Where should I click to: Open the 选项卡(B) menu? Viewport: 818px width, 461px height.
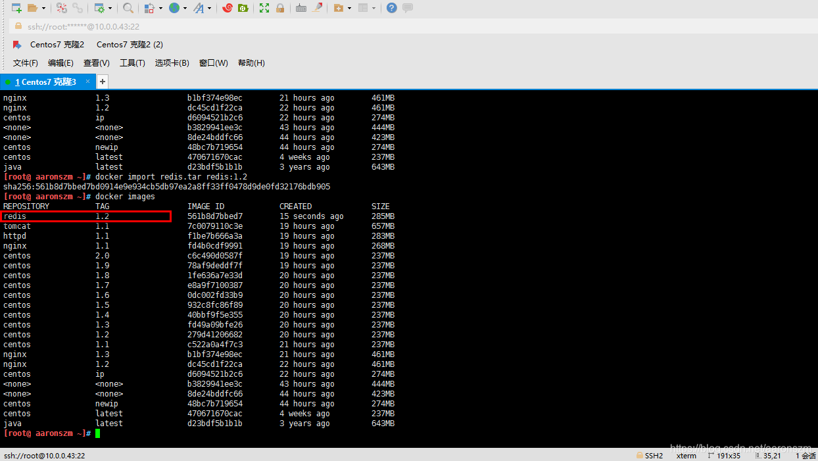pos(172,63)
